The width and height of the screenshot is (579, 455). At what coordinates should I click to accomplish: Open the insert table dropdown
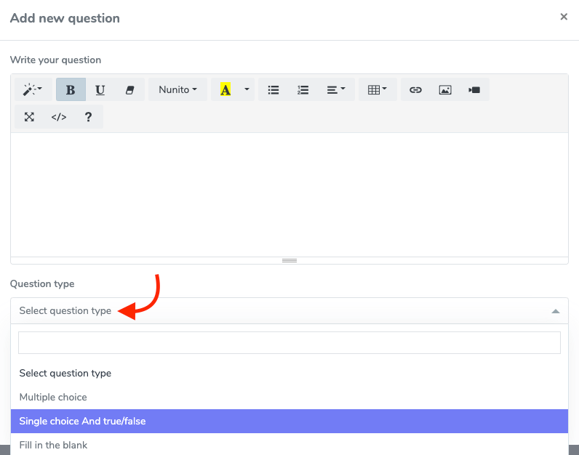[378, 90]
